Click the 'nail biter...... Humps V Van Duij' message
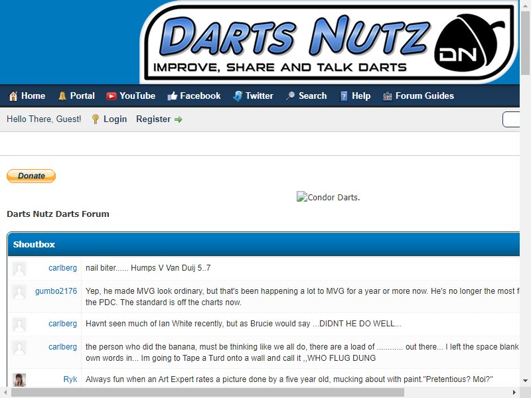This screenshot has height=398, width=531. click(x=148, y=268)
